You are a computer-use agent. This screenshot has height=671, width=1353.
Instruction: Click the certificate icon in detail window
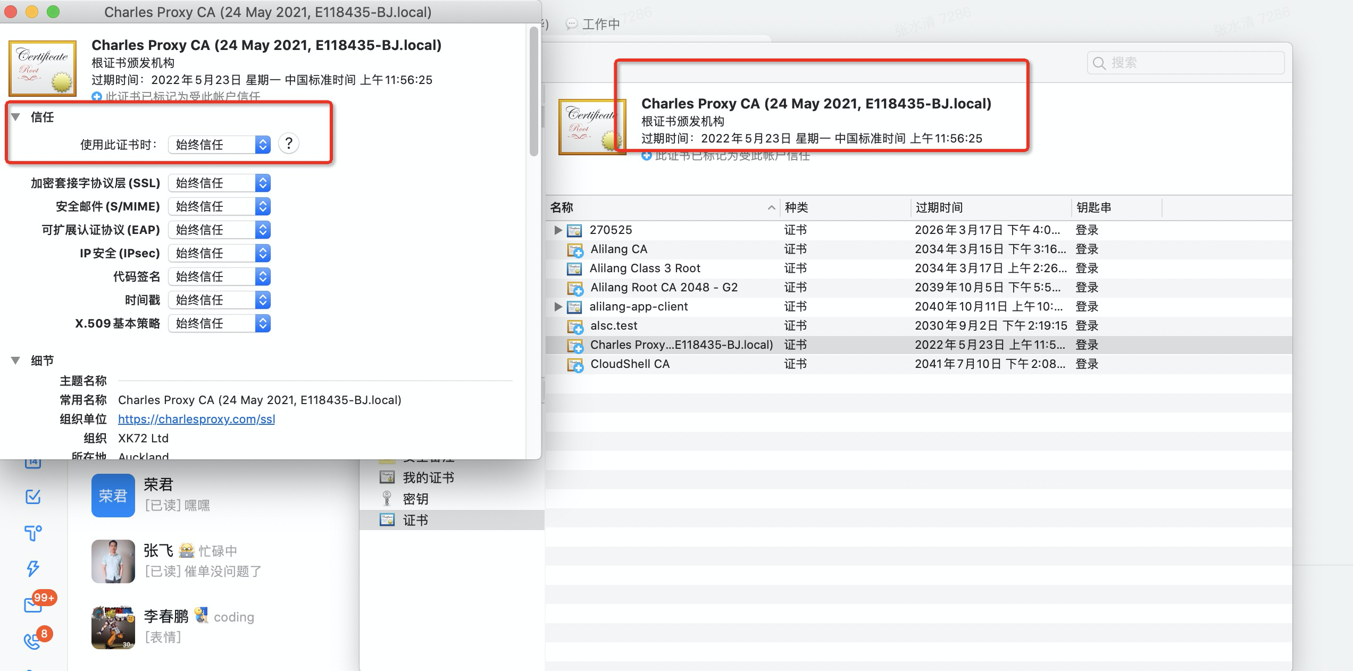tap(43, 69)
